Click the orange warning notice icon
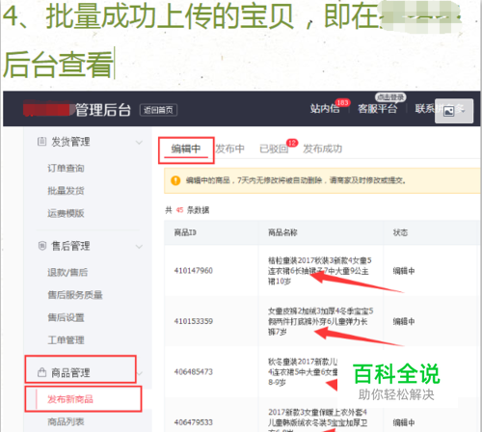This screenshot has width=482, height=432. [175, 180]
